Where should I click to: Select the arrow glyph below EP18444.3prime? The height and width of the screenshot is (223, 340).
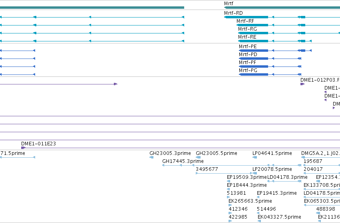(228, 189)
